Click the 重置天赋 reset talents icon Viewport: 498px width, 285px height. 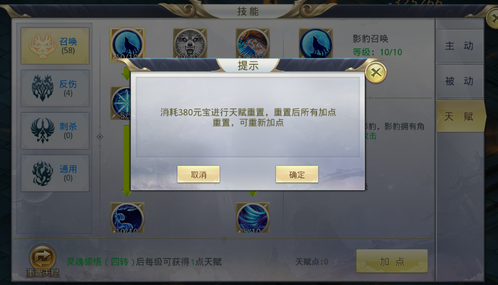[x=42, y=261]
